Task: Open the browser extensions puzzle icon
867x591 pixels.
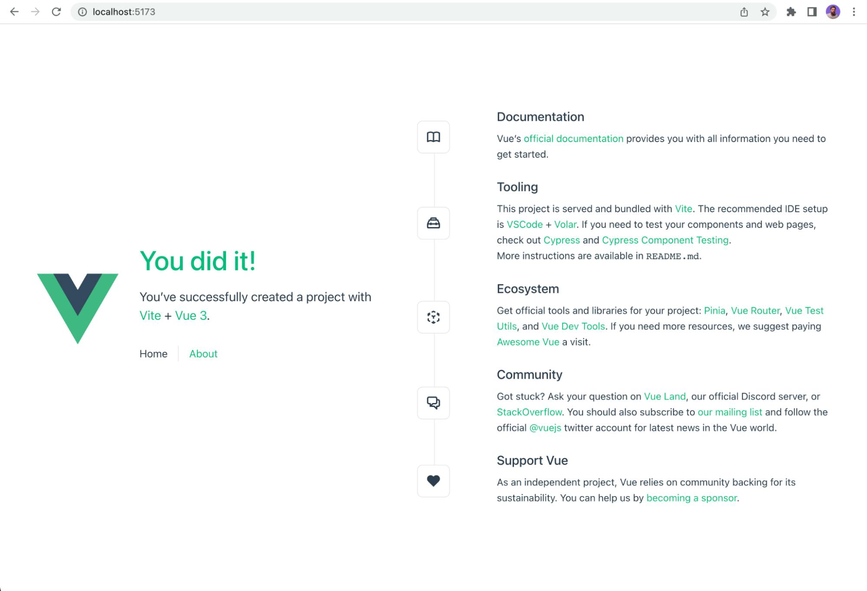Action: click(x=791, y=12)
